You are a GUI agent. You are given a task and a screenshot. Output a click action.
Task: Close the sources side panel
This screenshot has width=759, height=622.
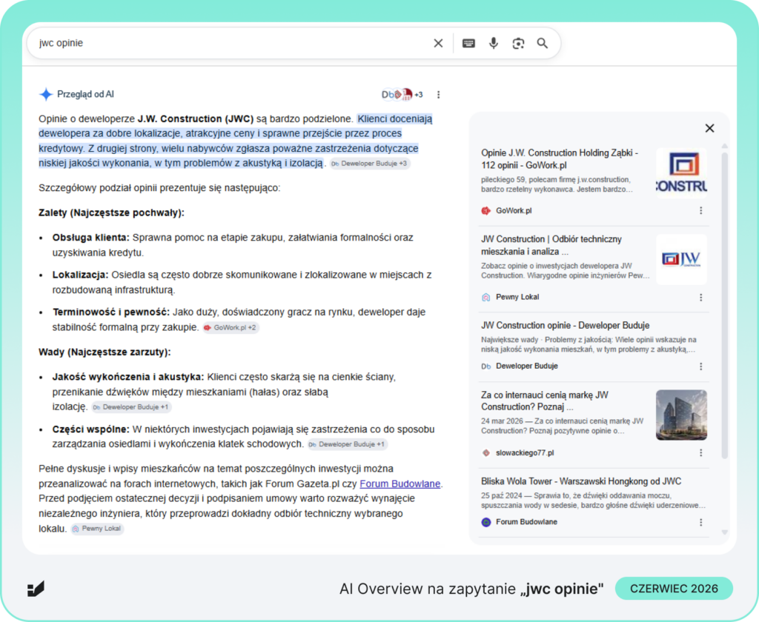[709, 128]
